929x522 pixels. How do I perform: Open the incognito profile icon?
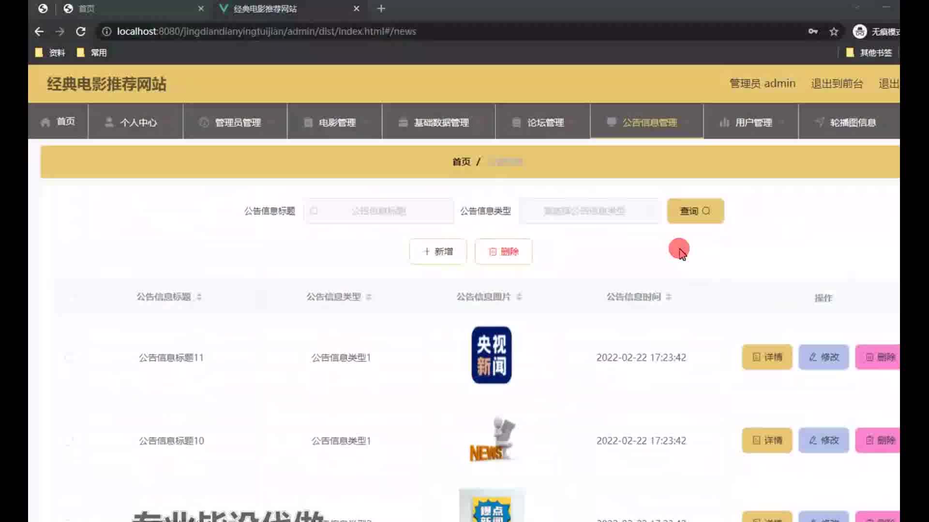pos(859,31)
